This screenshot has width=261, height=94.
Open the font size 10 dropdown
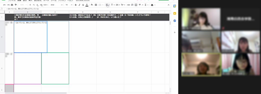(69, 5)
